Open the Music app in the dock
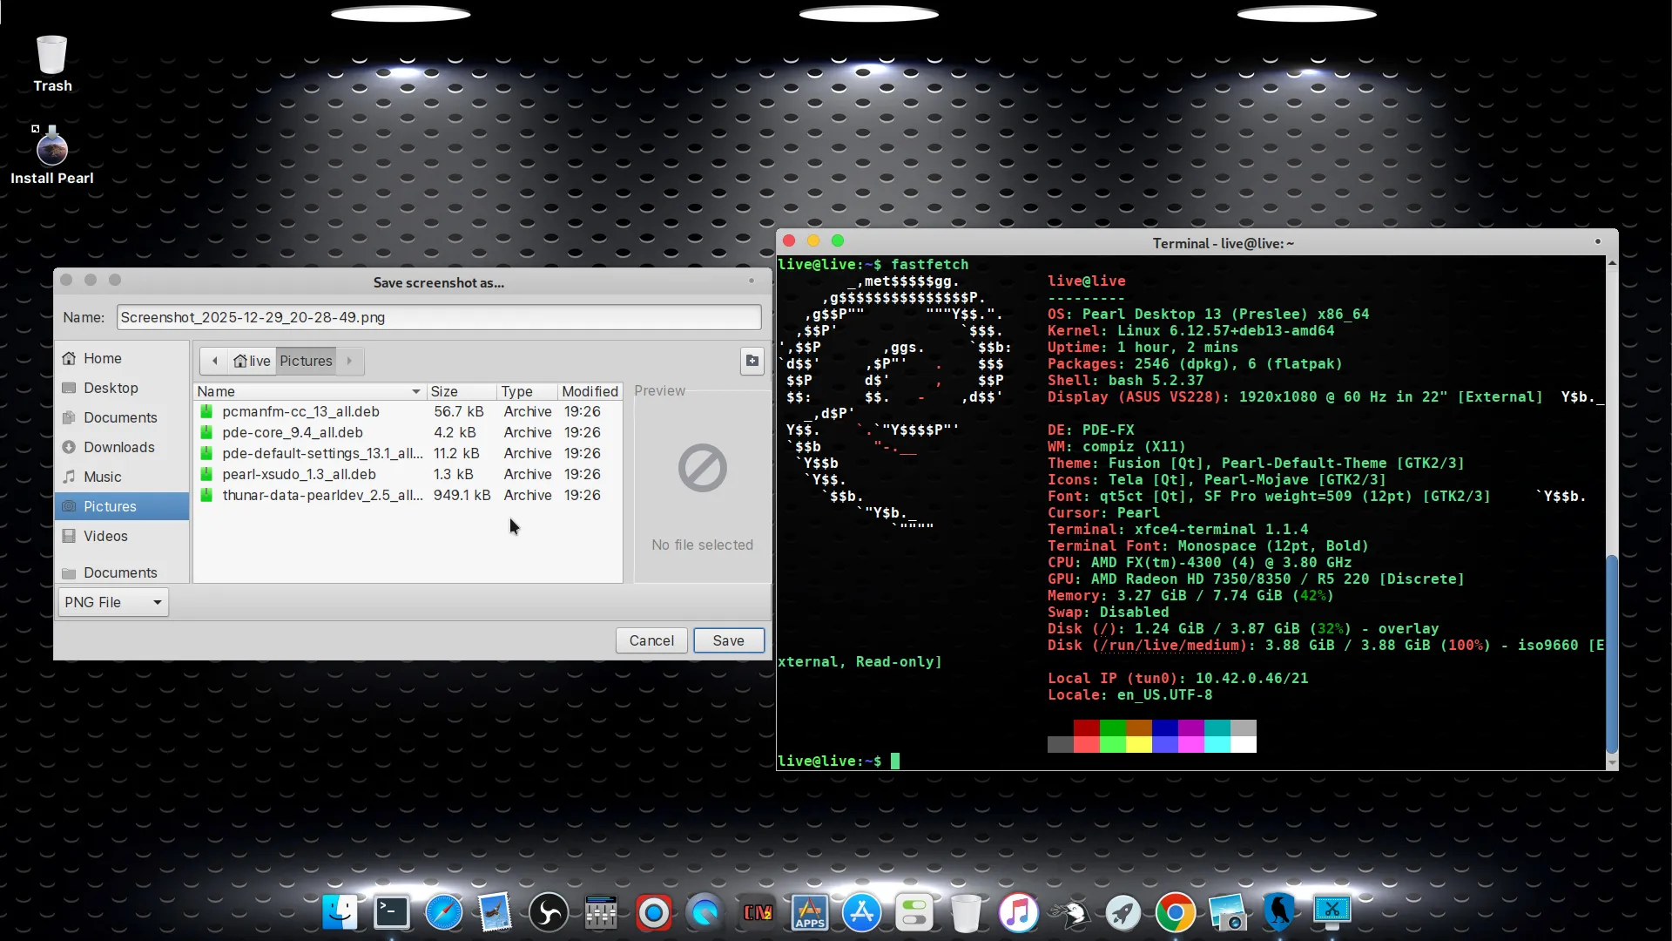 point(1018,912)
